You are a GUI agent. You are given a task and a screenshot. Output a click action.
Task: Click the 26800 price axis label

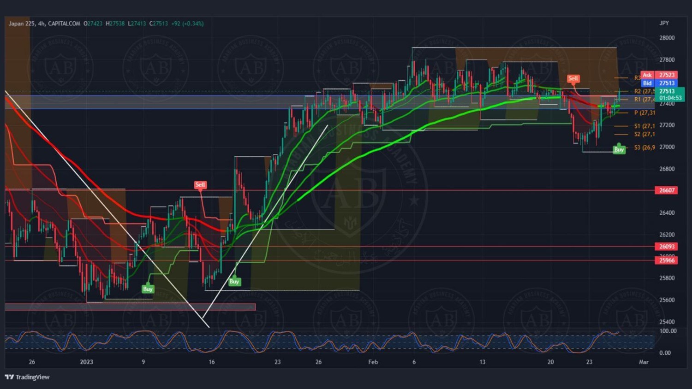click(667, 169)
